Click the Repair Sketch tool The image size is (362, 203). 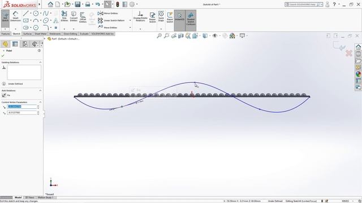coord(152,17)
